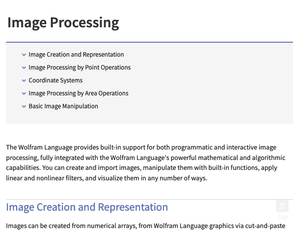The height and width of the screenshot is (232, 299).
Task: Open Image Processing by Area Operations link
Action: (x=78, y=93)
